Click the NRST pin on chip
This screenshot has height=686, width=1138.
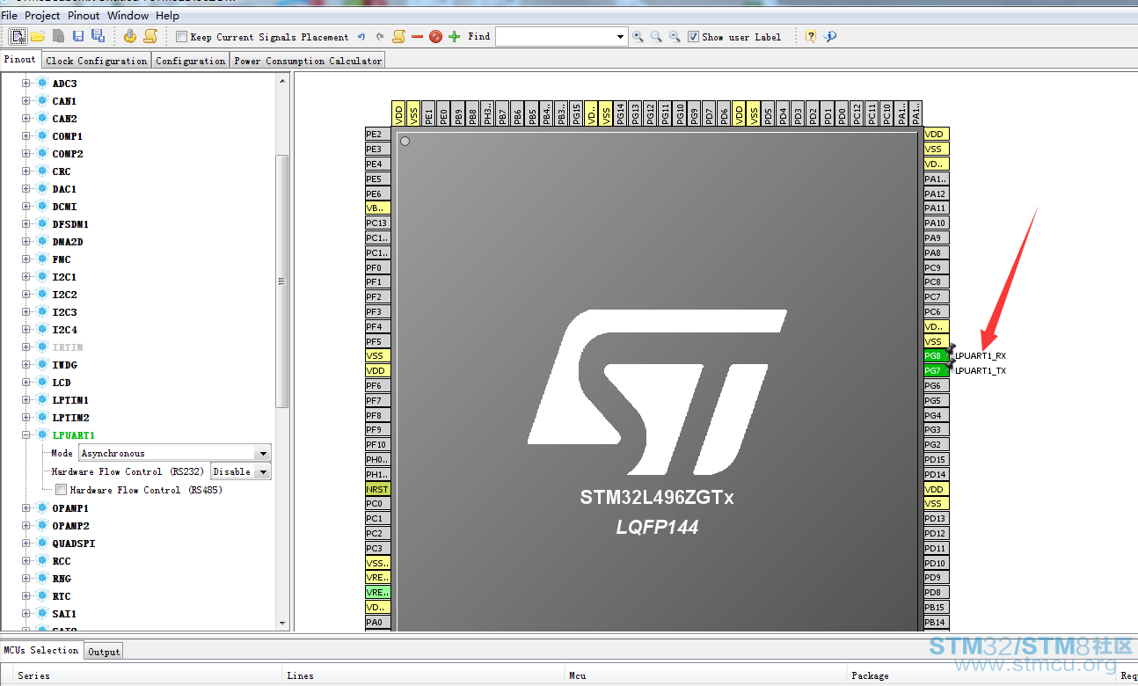[x=378, y=489]
